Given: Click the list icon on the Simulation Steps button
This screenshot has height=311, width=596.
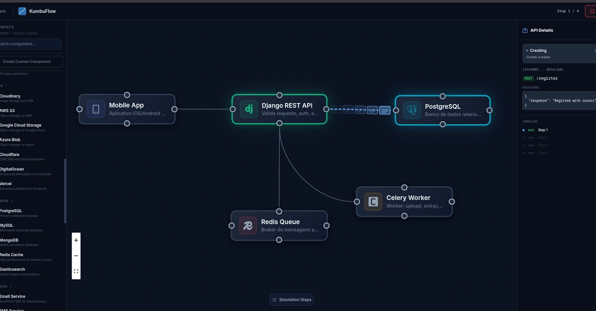Looking at the screenshot, I should pos(274,300).
